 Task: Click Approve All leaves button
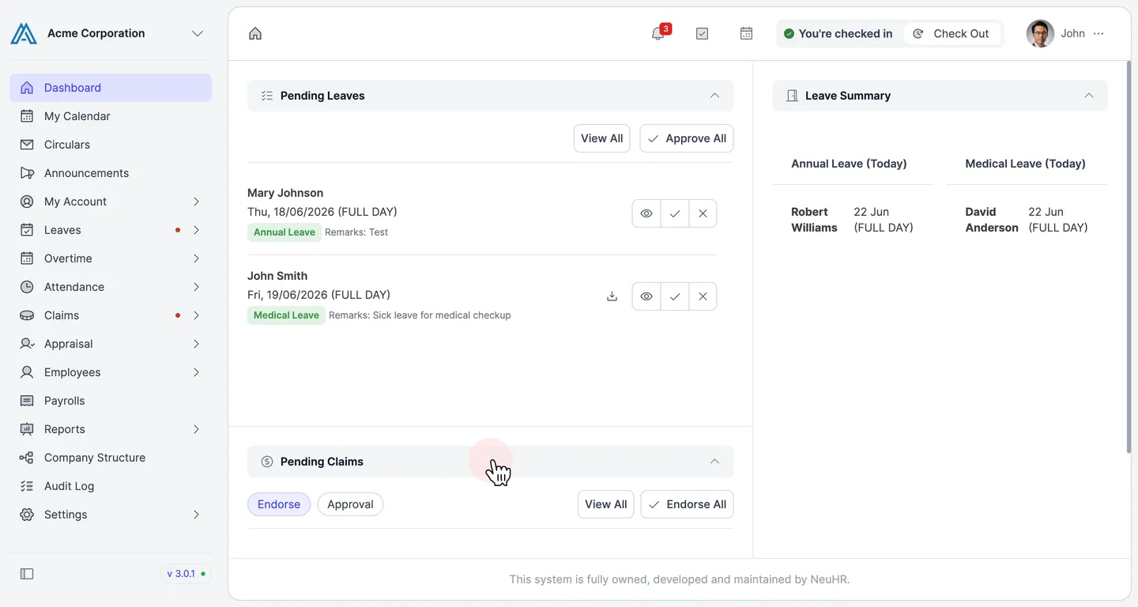686,138
